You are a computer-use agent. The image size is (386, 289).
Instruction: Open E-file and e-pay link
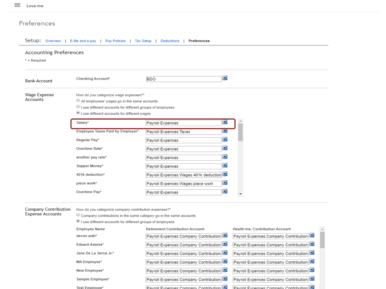pos(83,41)
